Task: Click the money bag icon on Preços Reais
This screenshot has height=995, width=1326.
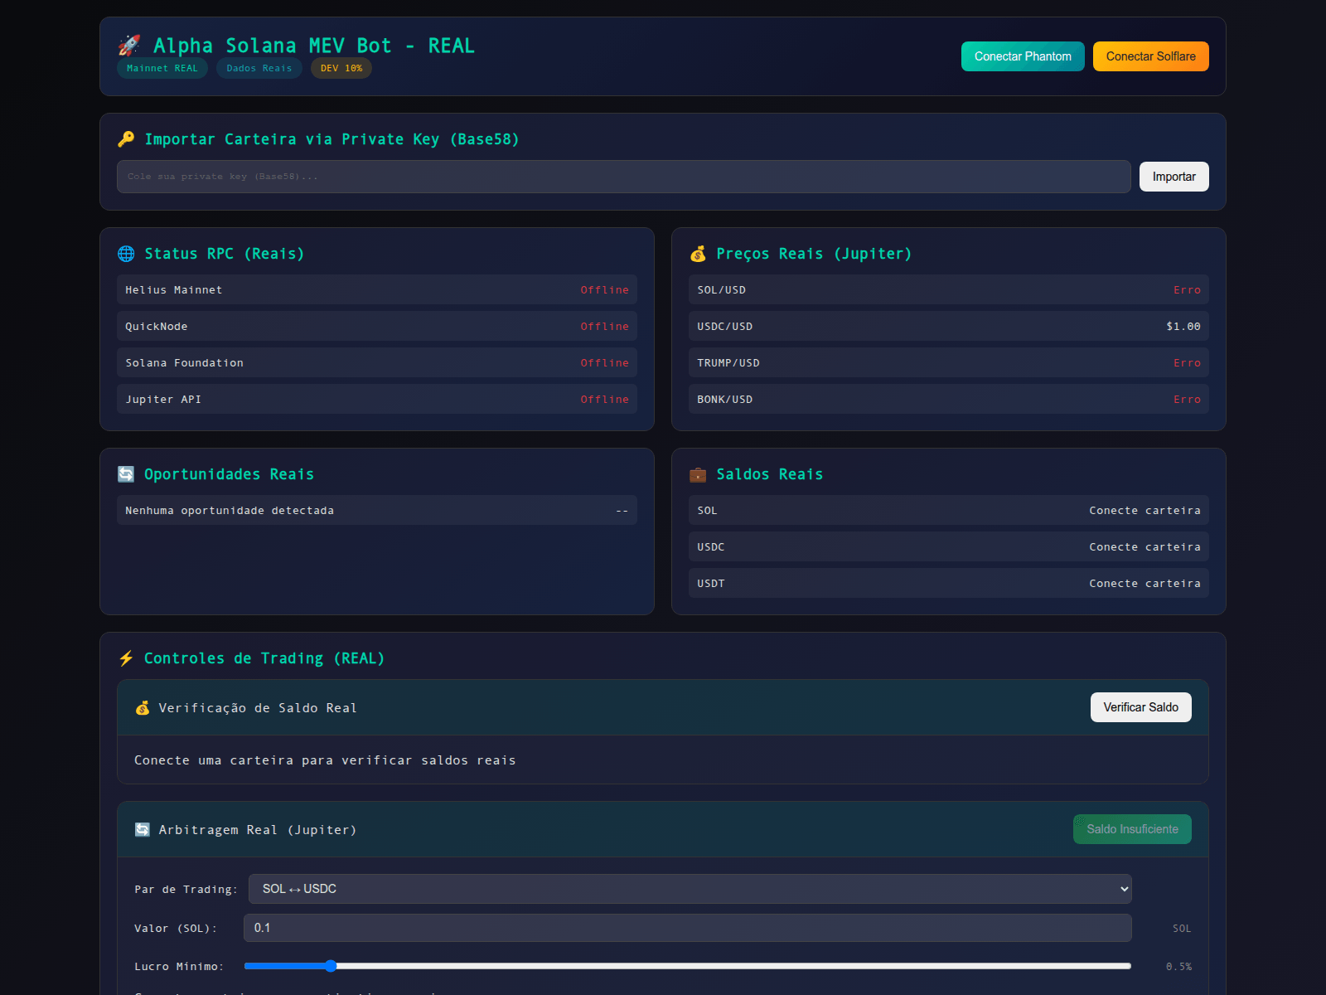Action: tap(699, 254)
